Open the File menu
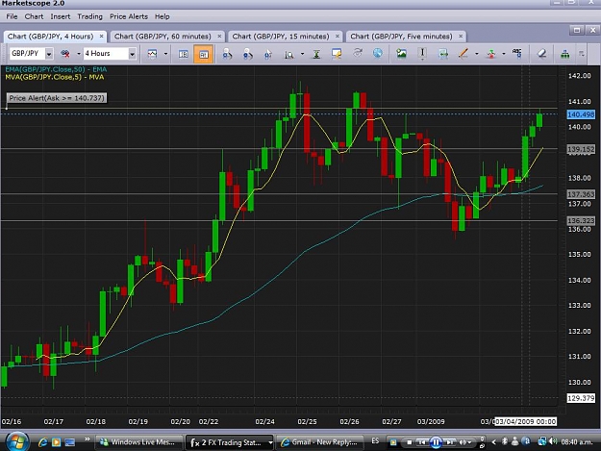Image resolution: width=601 pixels, height=451 pixels. tap(12, 16)
